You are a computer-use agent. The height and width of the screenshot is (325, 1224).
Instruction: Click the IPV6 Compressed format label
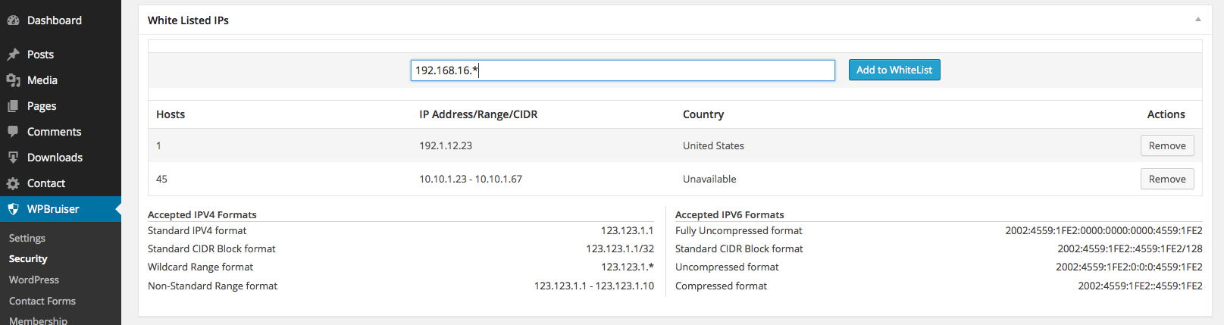pyautogui.click(x=721, y=286)
